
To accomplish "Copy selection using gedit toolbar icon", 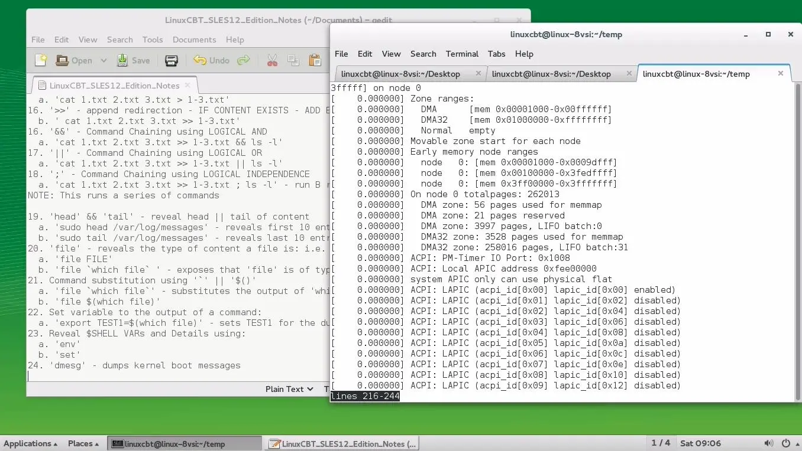I will (293, 60).
